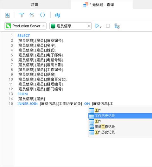Open the query builder hammer tool
The height and width of the screenshot is (167, 152).
22,15
